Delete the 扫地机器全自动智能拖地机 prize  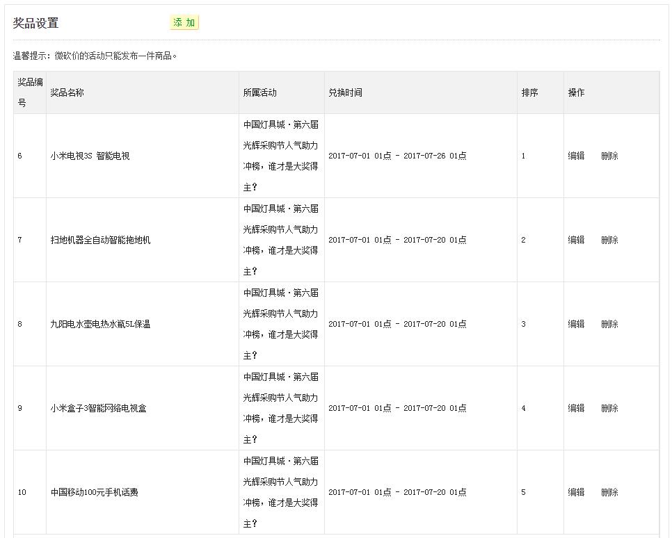pyautogui.click(x=609, y=241)
